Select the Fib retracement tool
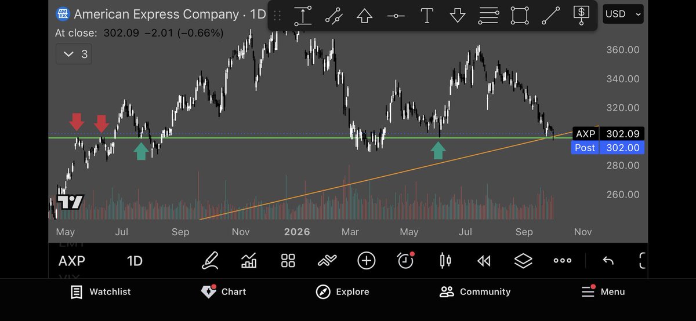Screen dimensions: 696x321 coord(489,16)
